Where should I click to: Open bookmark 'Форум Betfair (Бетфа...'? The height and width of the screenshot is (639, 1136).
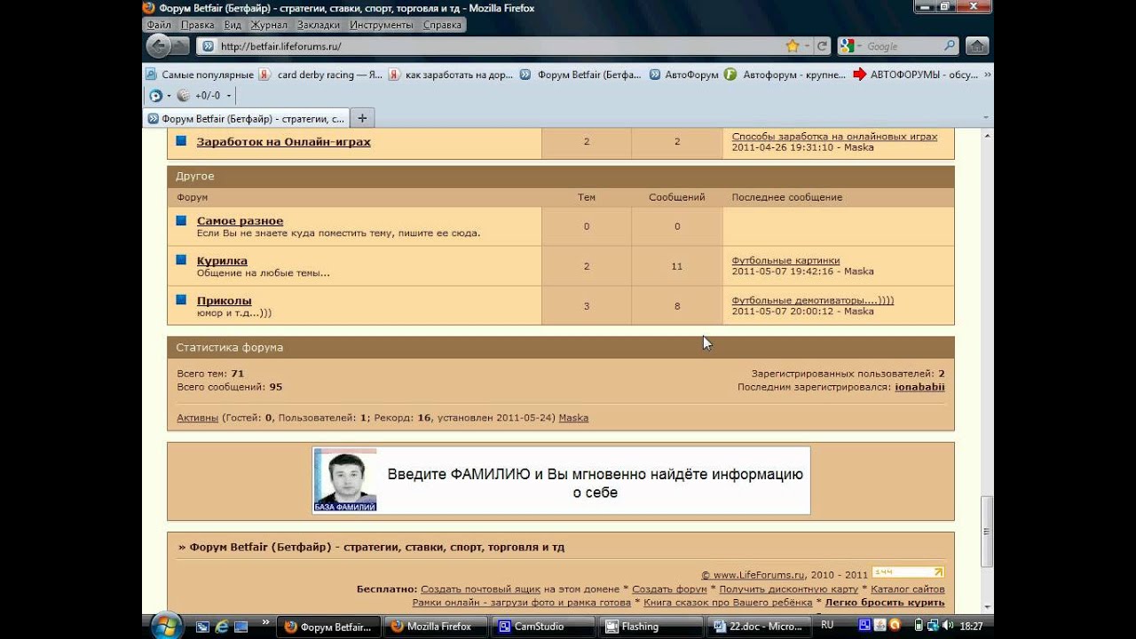(580, 75)
